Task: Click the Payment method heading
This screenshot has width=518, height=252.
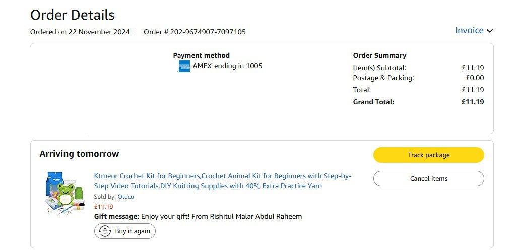Action: click(201, 56)
